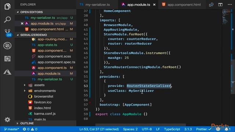Image resolution: width=235 pixels, height=132 pixels.
Task: Open app-state.ts in file tree
Action: [46, 45]
